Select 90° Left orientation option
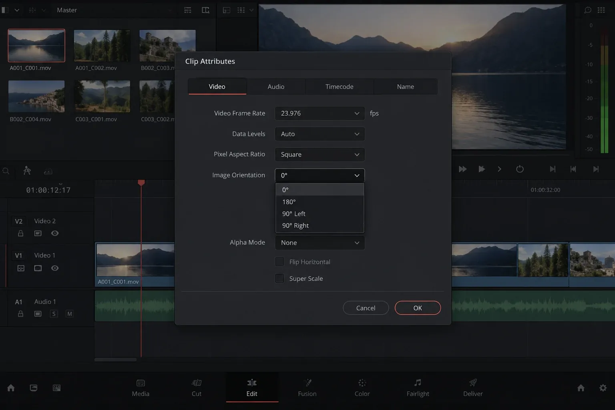The width and height of the screenshot is (615, 410). (320, 214)
